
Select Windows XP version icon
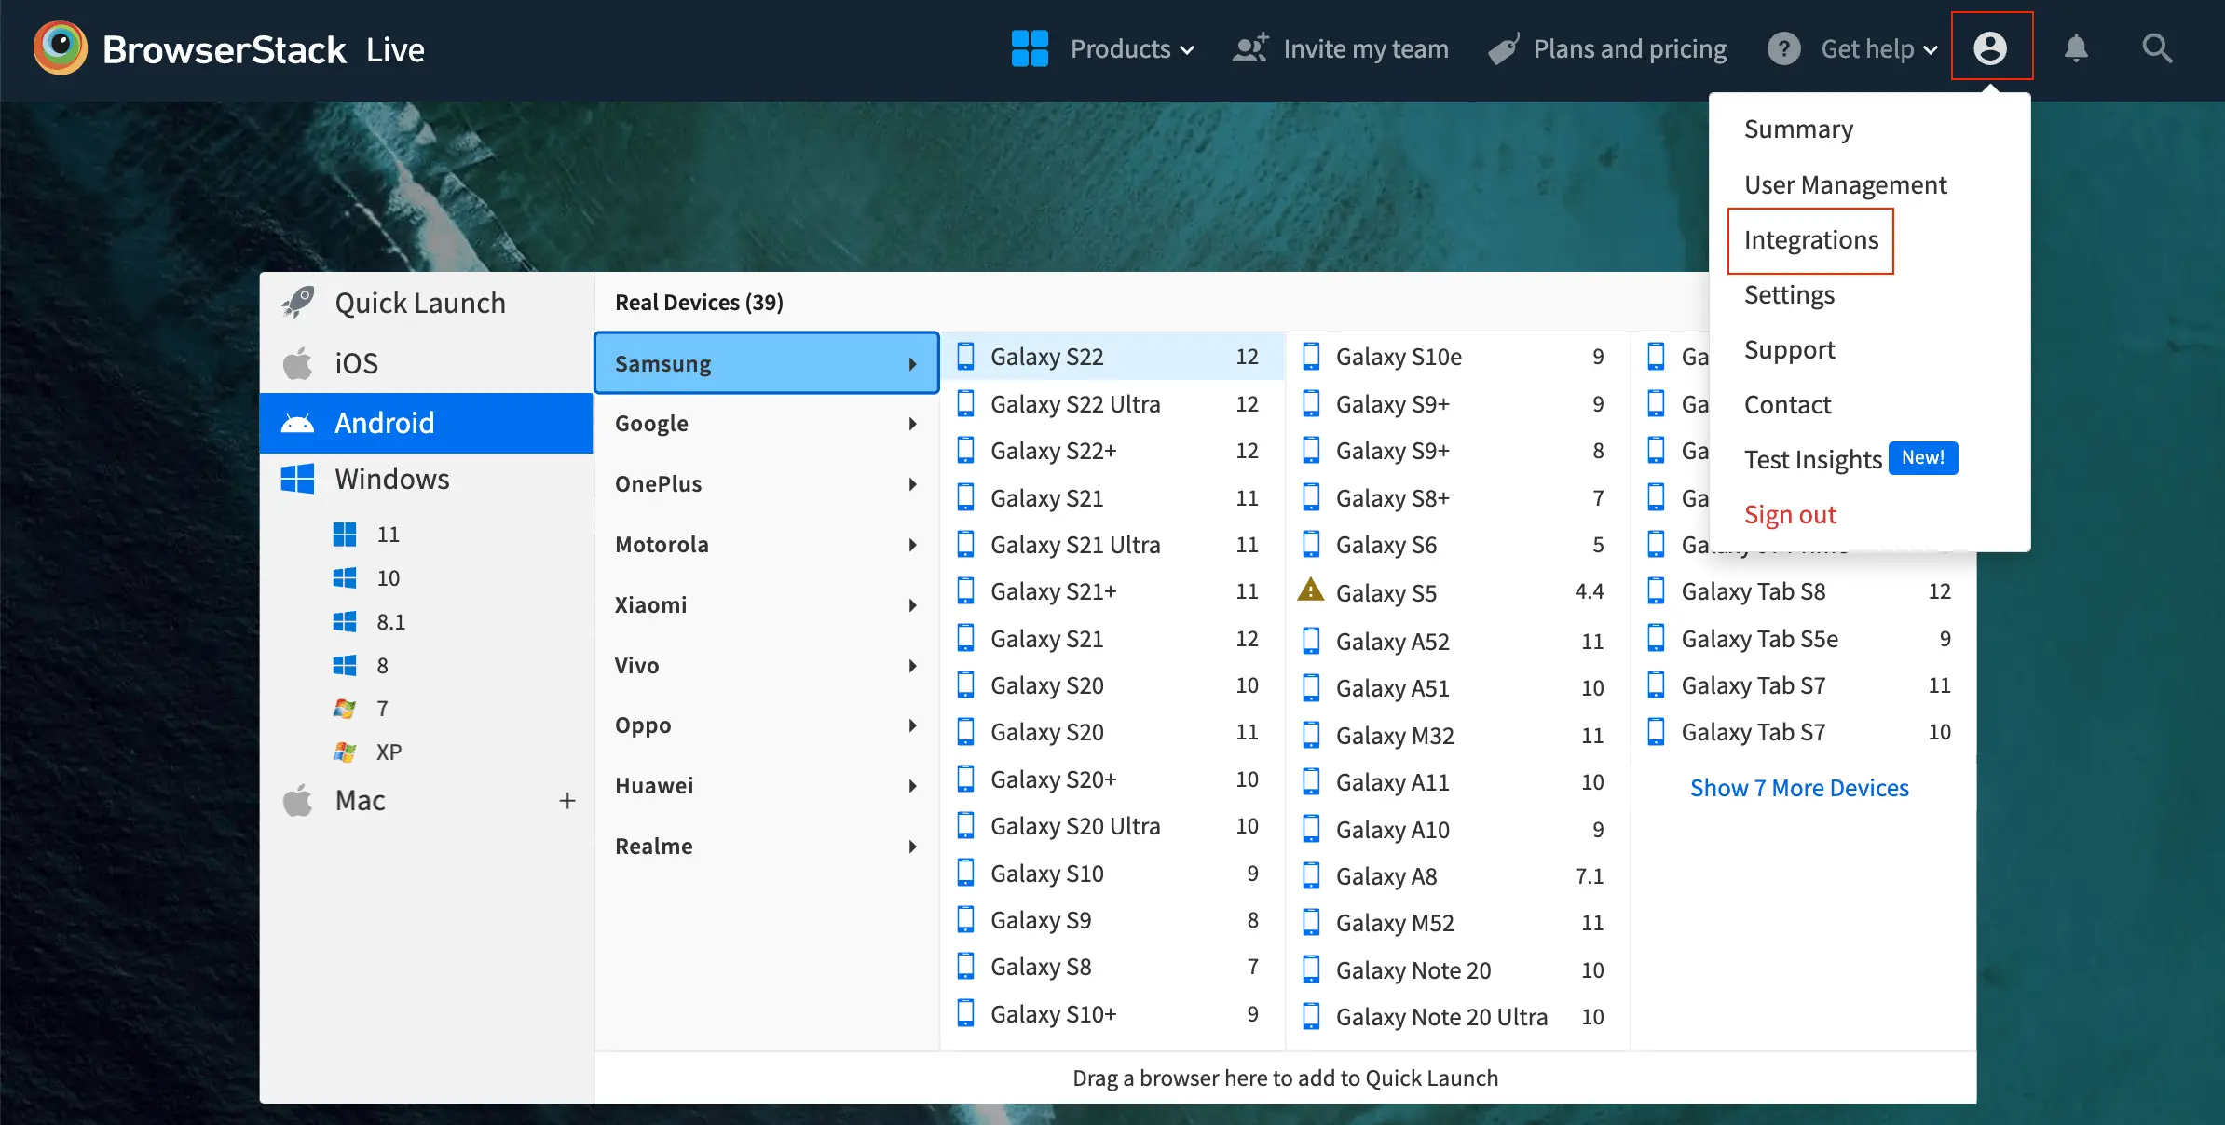[345, 752]
